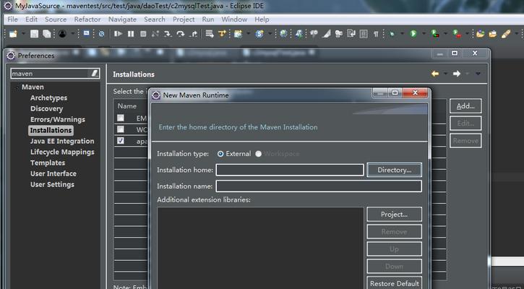This screenshot has width=524, height=289.
Task: Open the Coverage icon's dropdown arrow
Action: click(x=445, y=34)
